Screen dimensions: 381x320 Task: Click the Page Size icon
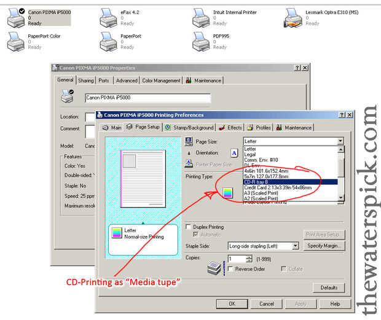point(189,141)
